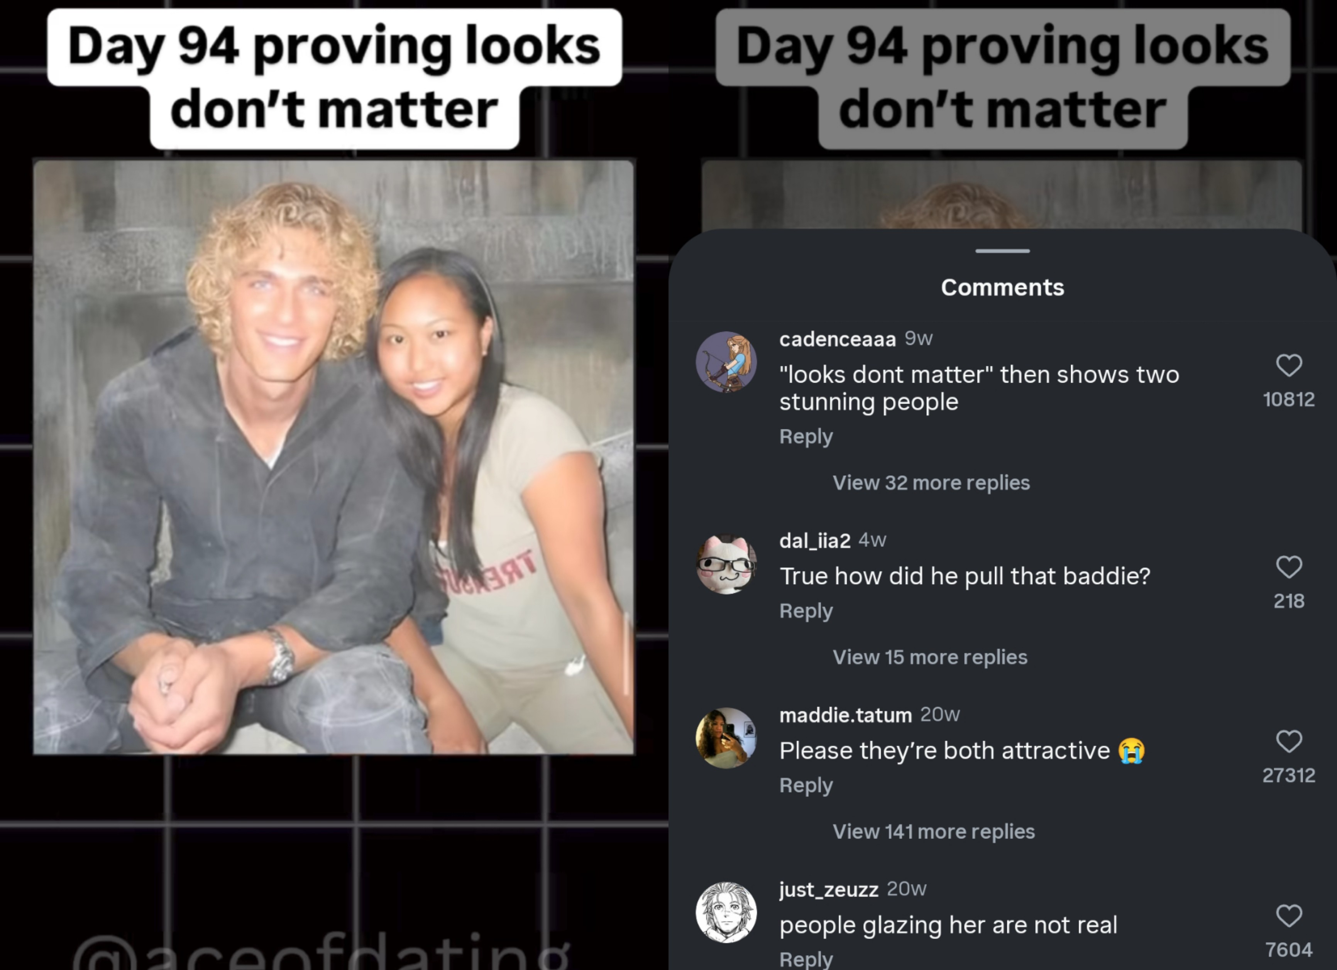The width and height of the screenshot is (1337, 970).
Task: Tap the comments sheet drag handle
Action: pos(1002,251)
